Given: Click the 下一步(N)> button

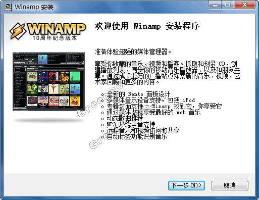Looking at the screenshot, I should (x=186, y=185).
